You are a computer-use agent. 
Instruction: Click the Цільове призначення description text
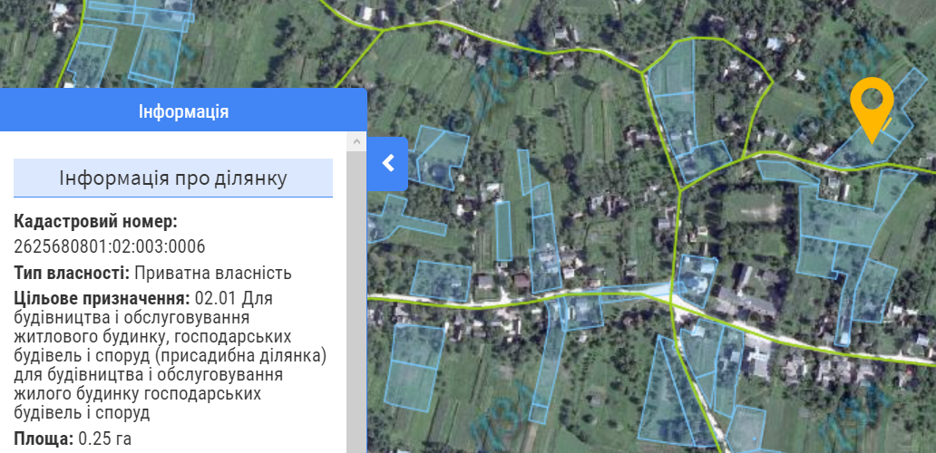coord(171,355)
